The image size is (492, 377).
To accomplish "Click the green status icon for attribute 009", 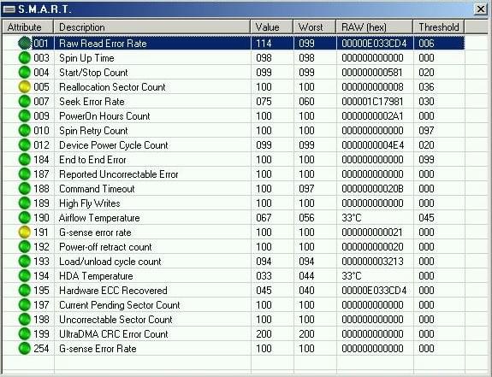I will point(25,116).
